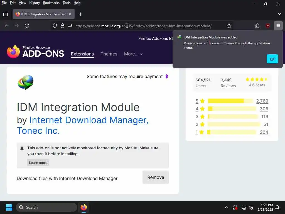Open the Windows Start menu
This screenshot has height=214, width=285.
point(9,207)
